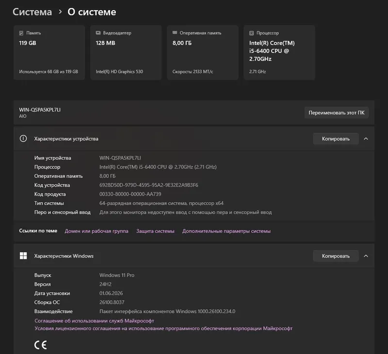Screen dimensions: 388x354
Task: Click the storage icon in the Память card
Action: click(21, 33)
